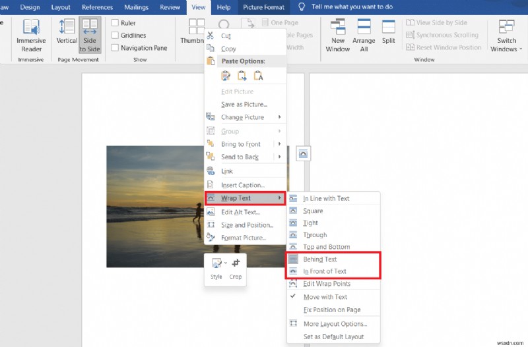This screenshot has width=528, height=347.
Task: Select Vertical page movement
Action: (67, 31)
